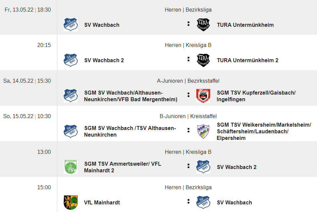Click green TSV Ammertsweiler club logo
This screenshot has height=212, width=317.
click(x=71, y=167)
